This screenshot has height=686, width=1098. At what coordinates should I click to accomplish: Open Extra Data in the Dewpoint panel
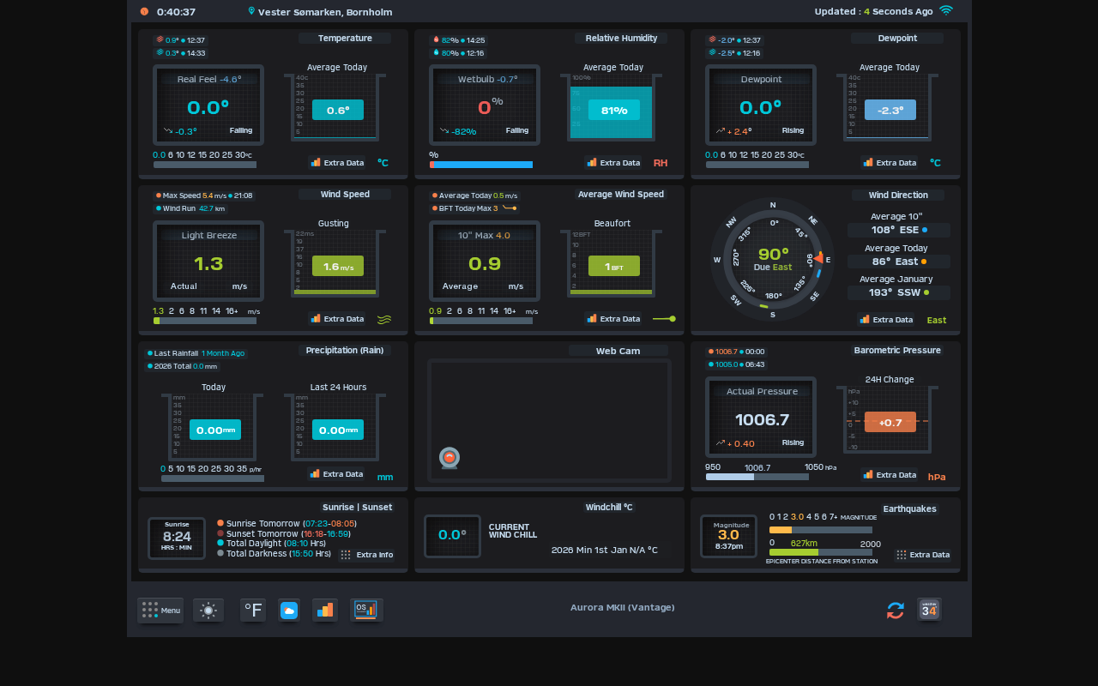pos(890,162)
